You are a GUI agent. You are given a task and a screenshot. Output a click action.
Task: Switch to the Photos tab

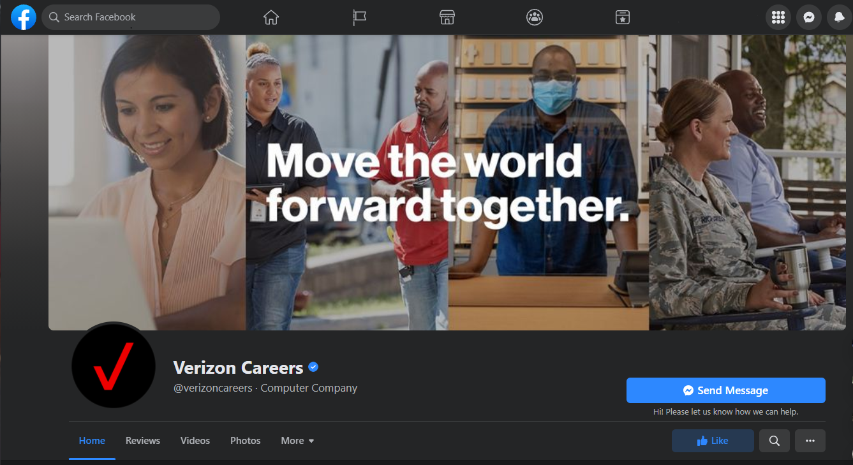point(246,441)
